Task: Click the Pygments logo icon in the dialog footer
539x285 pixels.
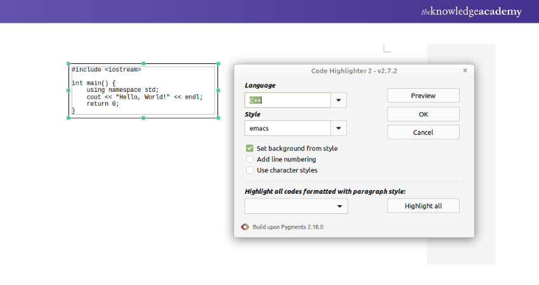Action: (245, 227)
